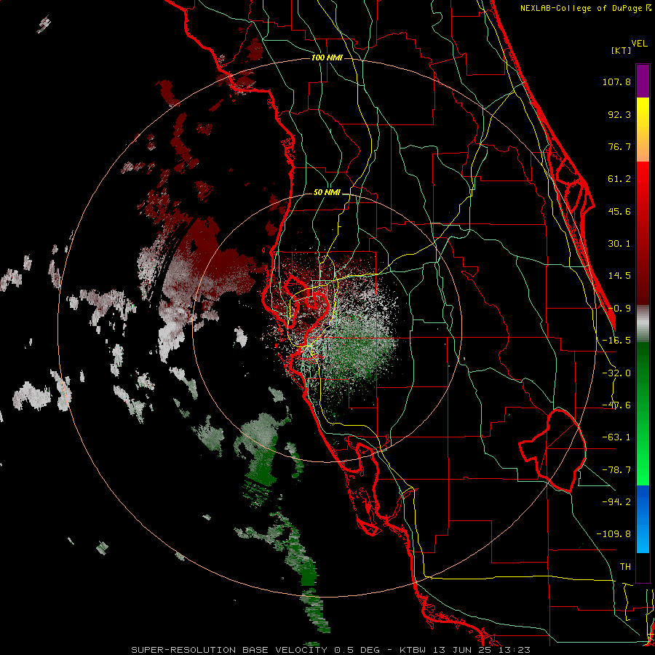655x655 pixels.
Task: Click the Lake Okeechobee outline on map
Action: coord(552,450)
